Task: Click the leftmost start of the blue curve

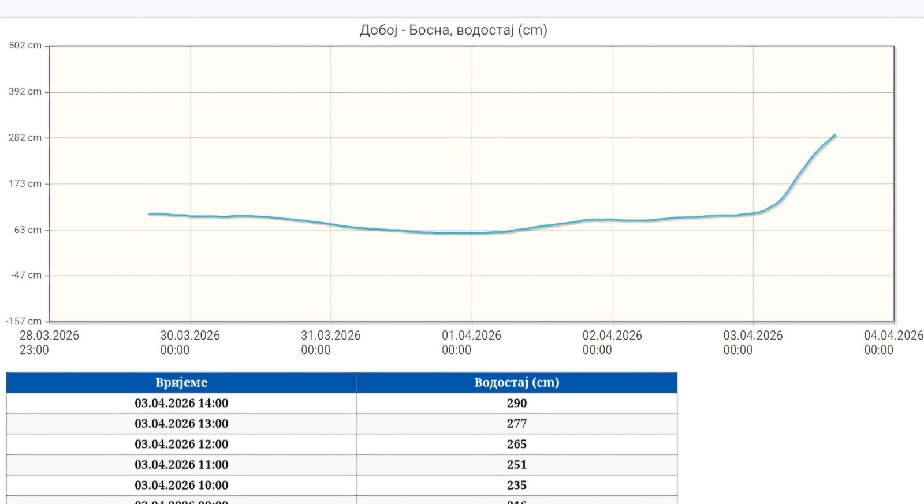Action: [150, 214]
